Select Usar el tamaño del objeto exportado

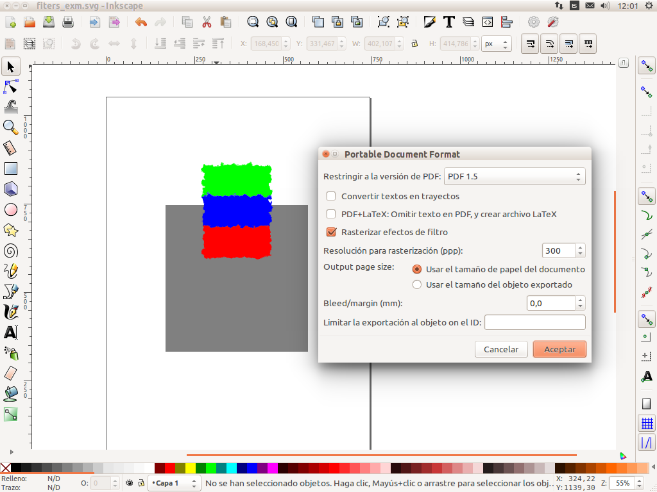coord(417,284)
